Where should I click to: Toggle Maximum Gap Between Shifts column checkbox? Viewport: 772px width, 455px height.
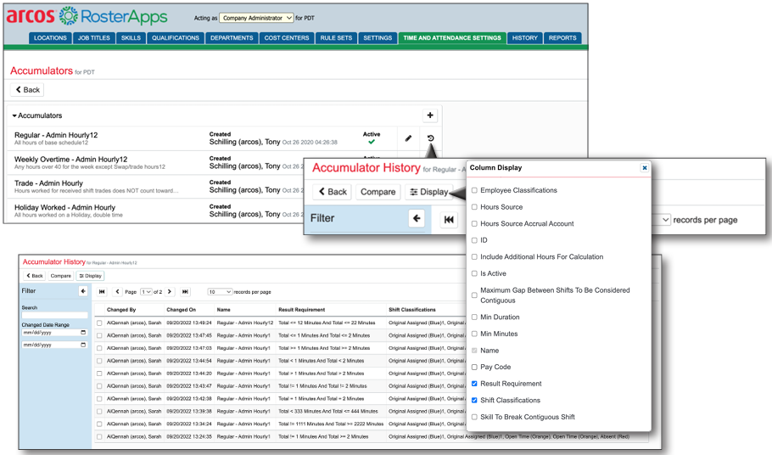point(474,295)
